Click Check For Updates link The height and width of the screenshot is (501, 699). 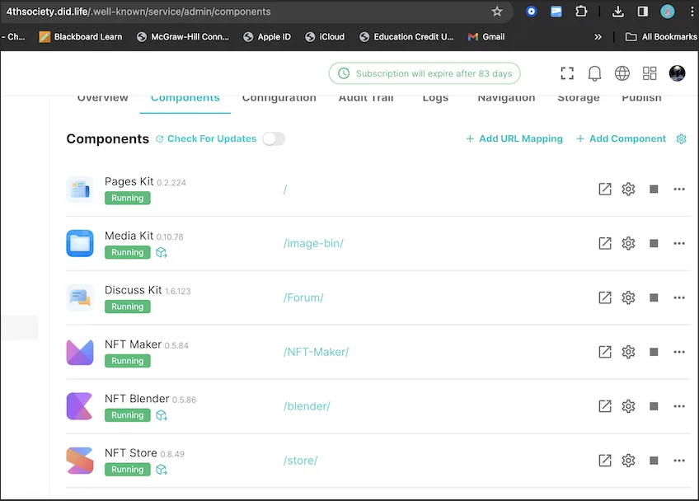tap(206, 138)
